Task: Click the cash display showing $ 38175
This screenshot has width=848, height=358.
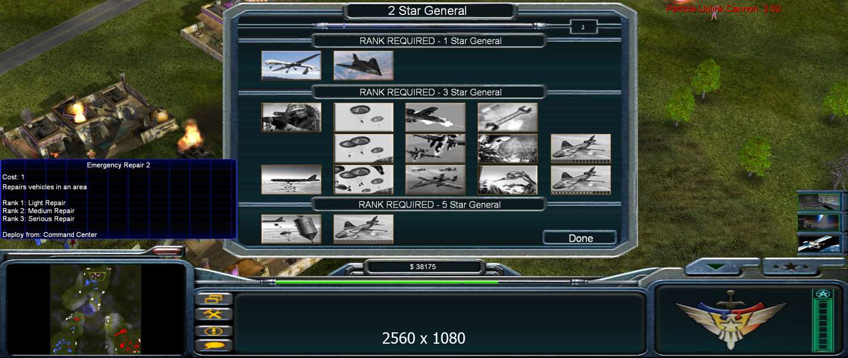Action: point(424,267)
